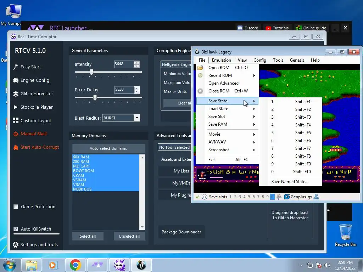Click Open ROM folder icon in File menu
Screen dimensions: 363x272
click(x=200, y=68)
